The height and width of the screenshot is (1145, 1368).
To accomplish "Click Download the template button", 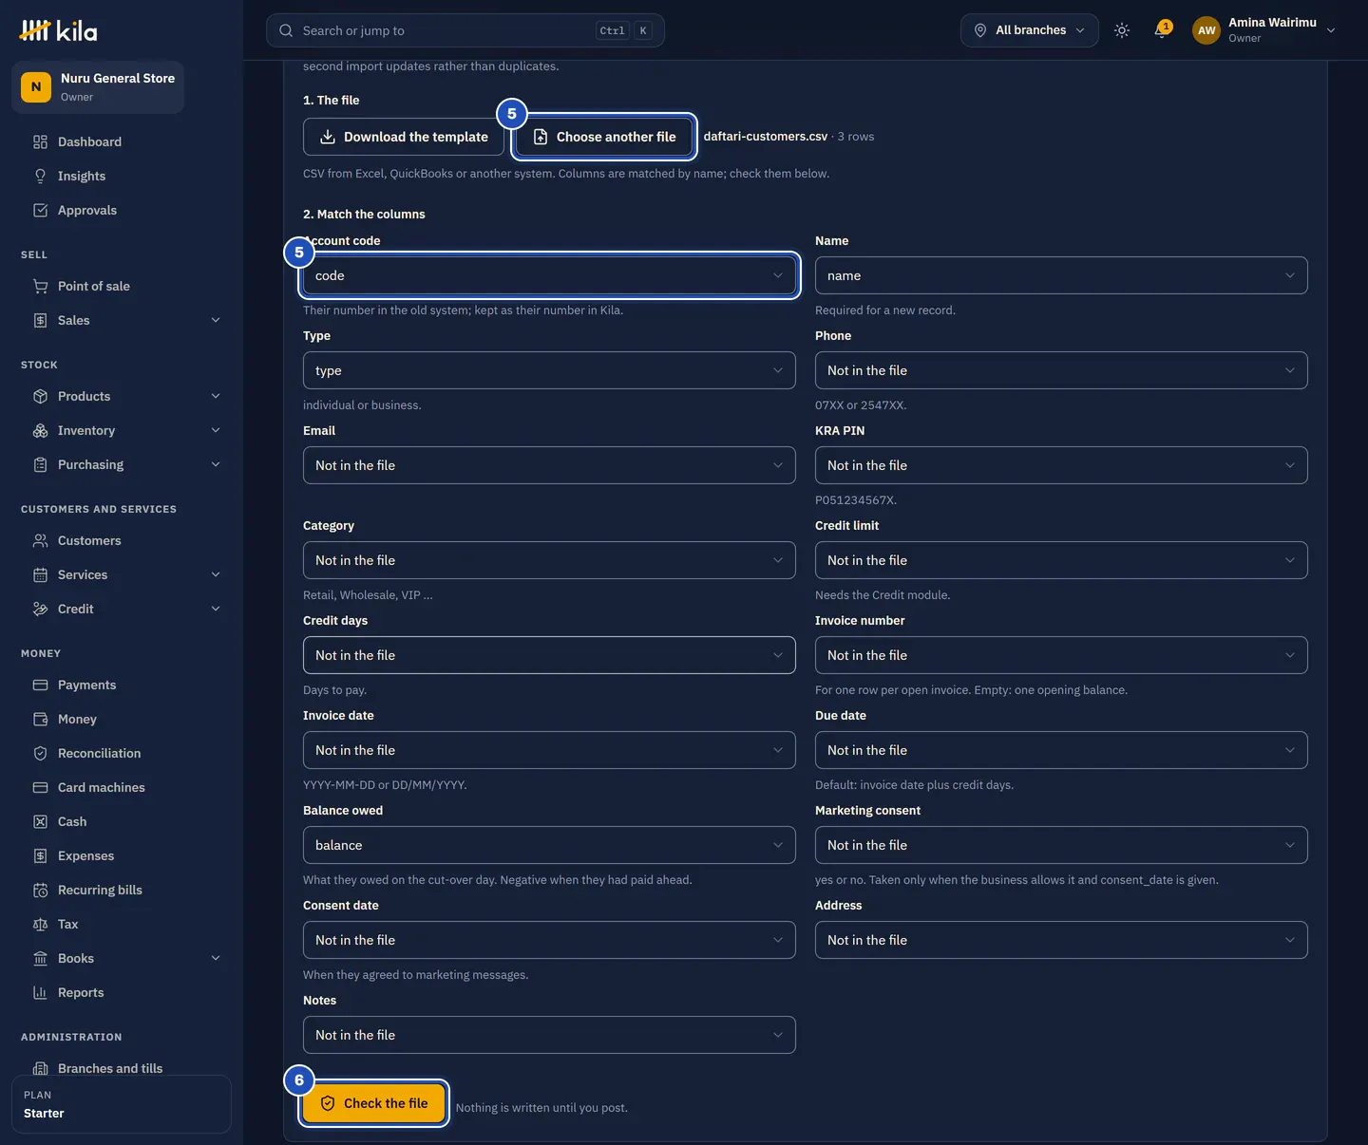I will click(404, 137).
